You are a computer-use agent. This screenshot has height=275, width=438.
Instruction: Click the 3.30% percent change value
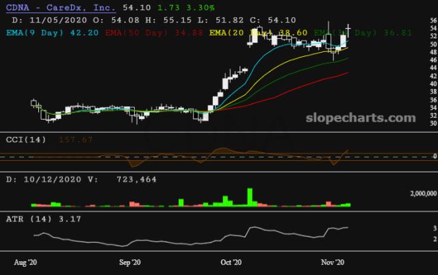201,8
